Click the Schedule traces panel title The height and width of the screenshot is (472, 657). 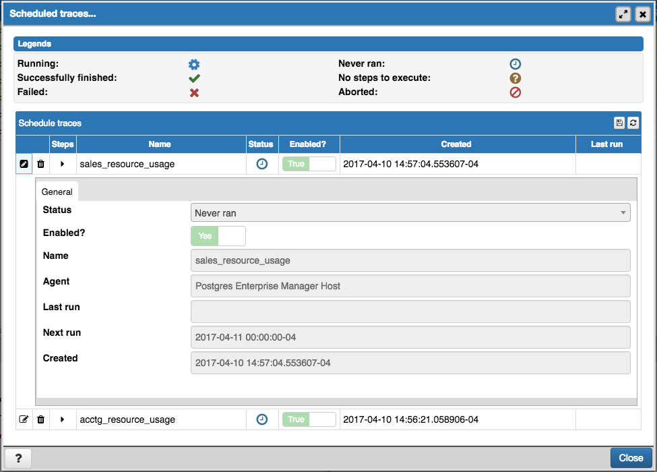[x=50, y=123]
